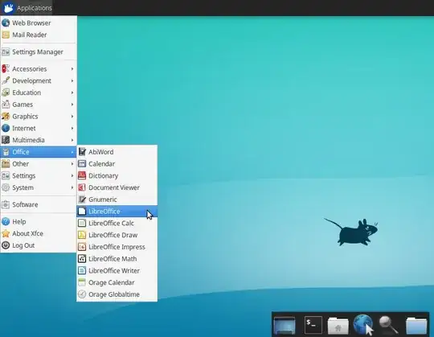Open the Settings category label
Screen dimensions: 434x337
tap(24, 176)
